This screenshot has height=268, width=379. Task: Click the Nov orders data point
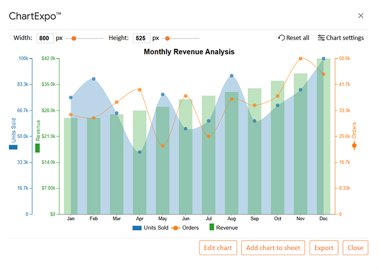pyautogui.click(x=300, y=59)
